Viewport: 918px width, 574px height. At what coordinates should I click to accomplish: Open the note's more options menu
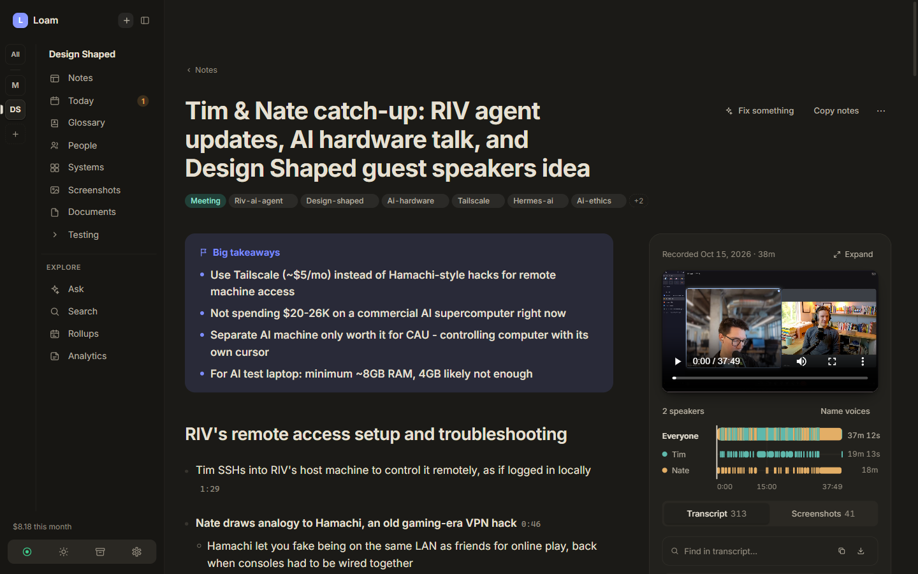(x=881, y=111)
